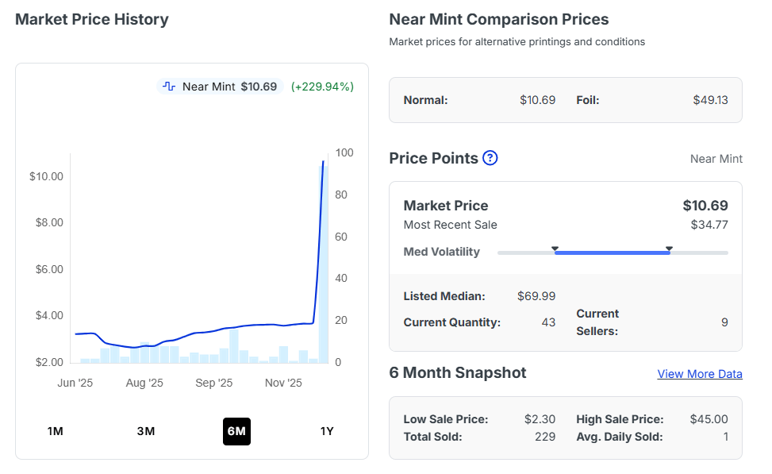Viewport: 772px width, 474px height.
Task: Click the Listed Median $69.99 value
Action: pos(536,296)
